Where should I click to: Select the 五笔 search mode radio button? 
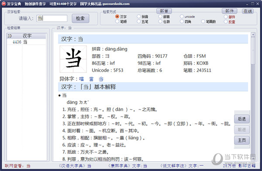[x=139, y=21]
